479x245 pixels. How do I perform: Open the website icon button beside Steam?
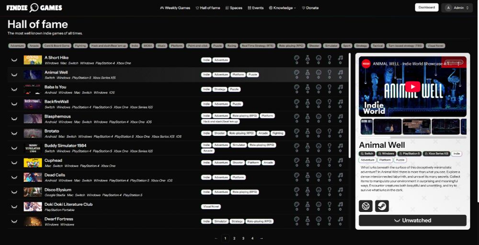(365, 206)
